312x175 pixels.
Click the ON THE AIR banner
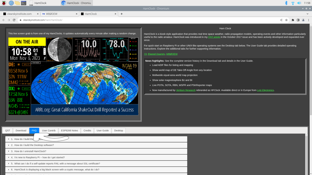coord(27,42)
